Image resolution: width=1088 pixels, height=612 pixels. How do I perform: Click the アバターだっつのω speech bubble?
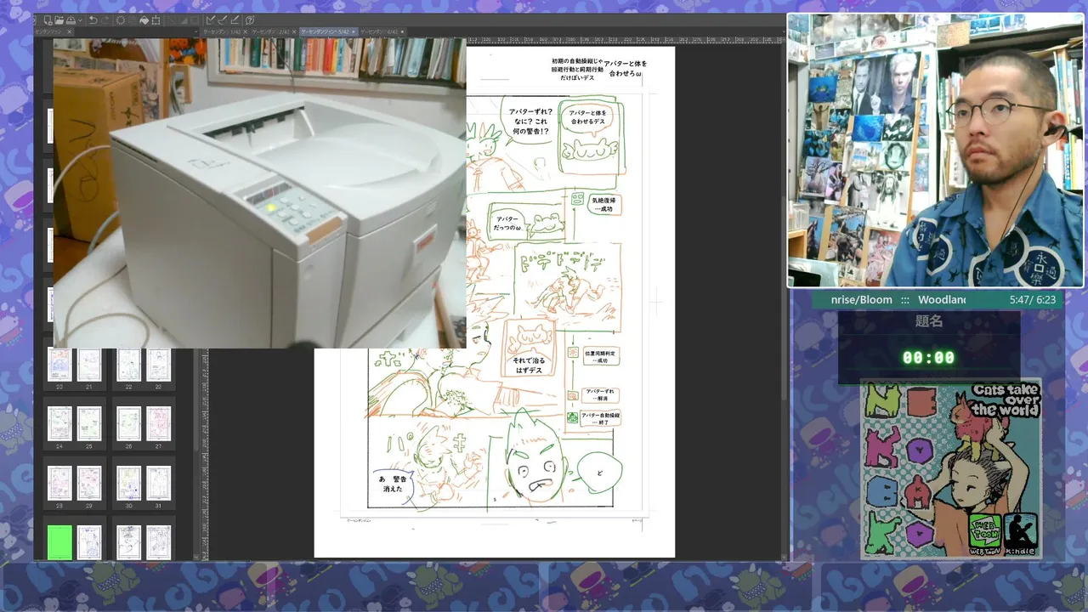(x=507, y=224)
